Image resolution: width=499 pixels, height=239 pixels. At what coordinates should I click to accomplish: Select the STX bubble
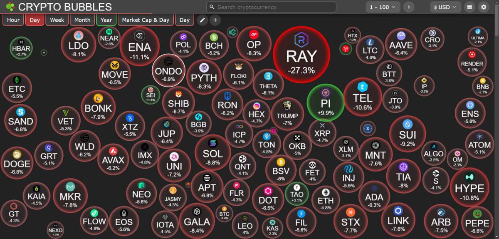pyautogui.click(x=351, y=221)
